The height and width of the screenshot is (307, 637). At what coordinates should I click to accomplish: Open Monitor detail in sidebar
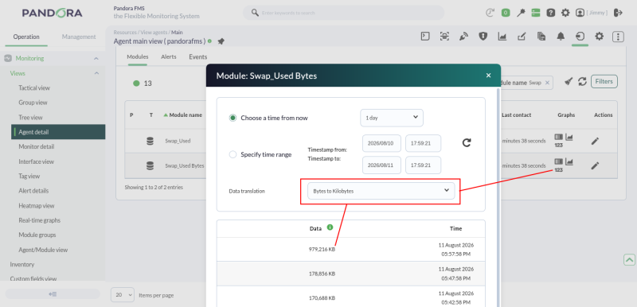click(x=36, y=147)
